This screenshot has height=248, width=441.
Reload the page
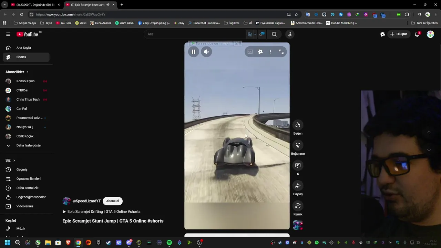[21, 14]
